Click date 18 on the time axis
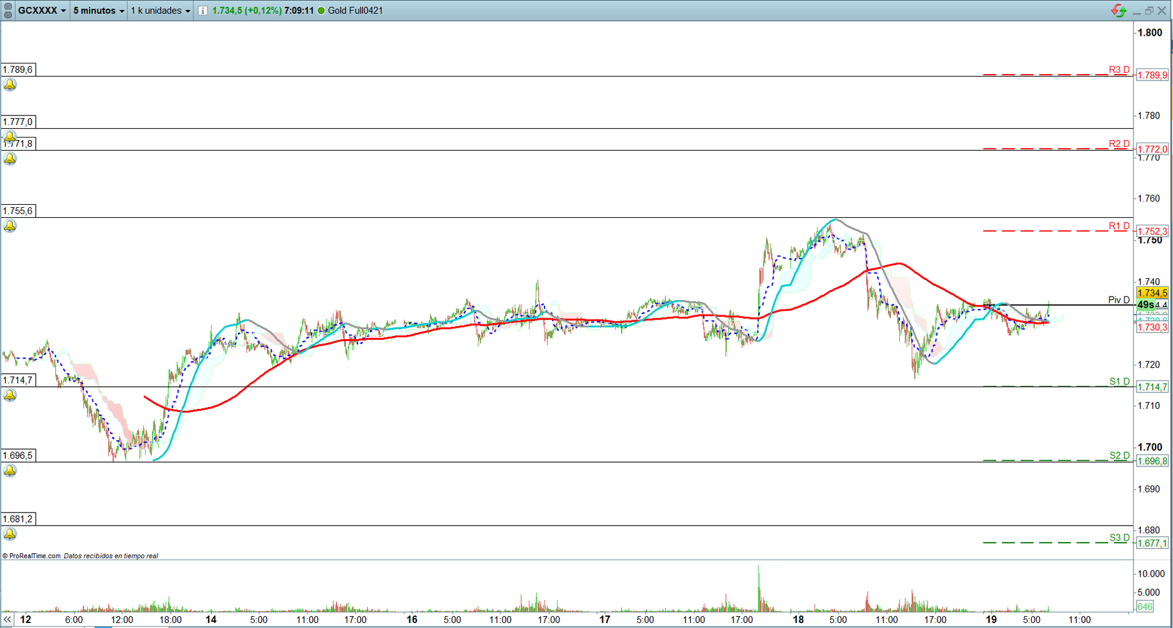1173x628 pixels. pos(798,619)
